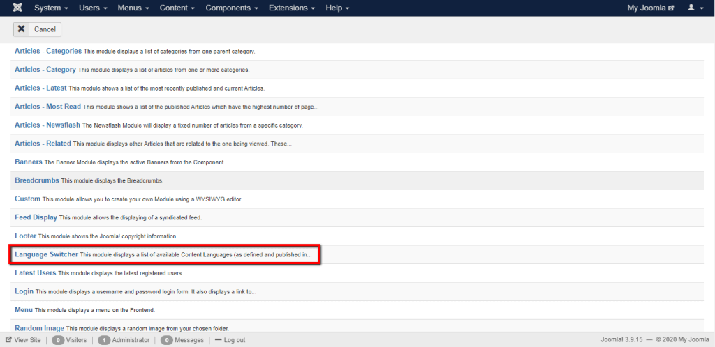Open the user account icon menu
This screenshot has height=347, width=715.
[x=696, y=8]
